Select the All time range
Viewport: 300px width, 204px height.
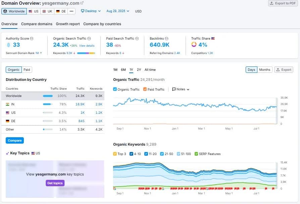point(150,70)
